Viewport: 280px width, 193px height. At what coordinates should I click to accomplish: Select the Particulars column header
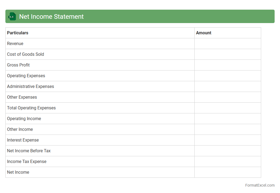coord(18,33)
